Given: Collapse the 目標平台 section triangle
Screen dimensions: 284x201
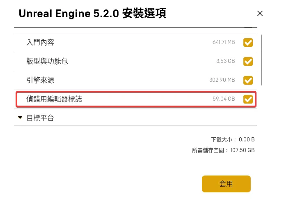Looking at the screenshot, I should click(20, 118).
